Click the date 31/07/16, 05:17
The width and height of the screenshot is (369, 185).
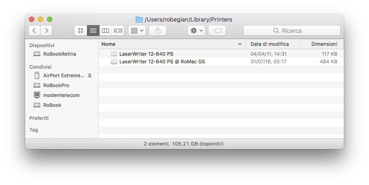click(x=268, y=62)
